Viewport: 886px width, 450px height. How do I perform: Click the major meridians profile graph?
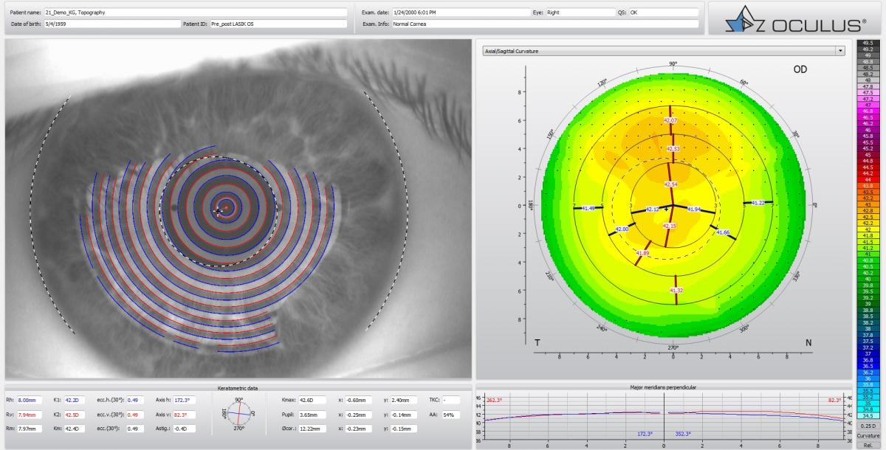click(664, 417)
